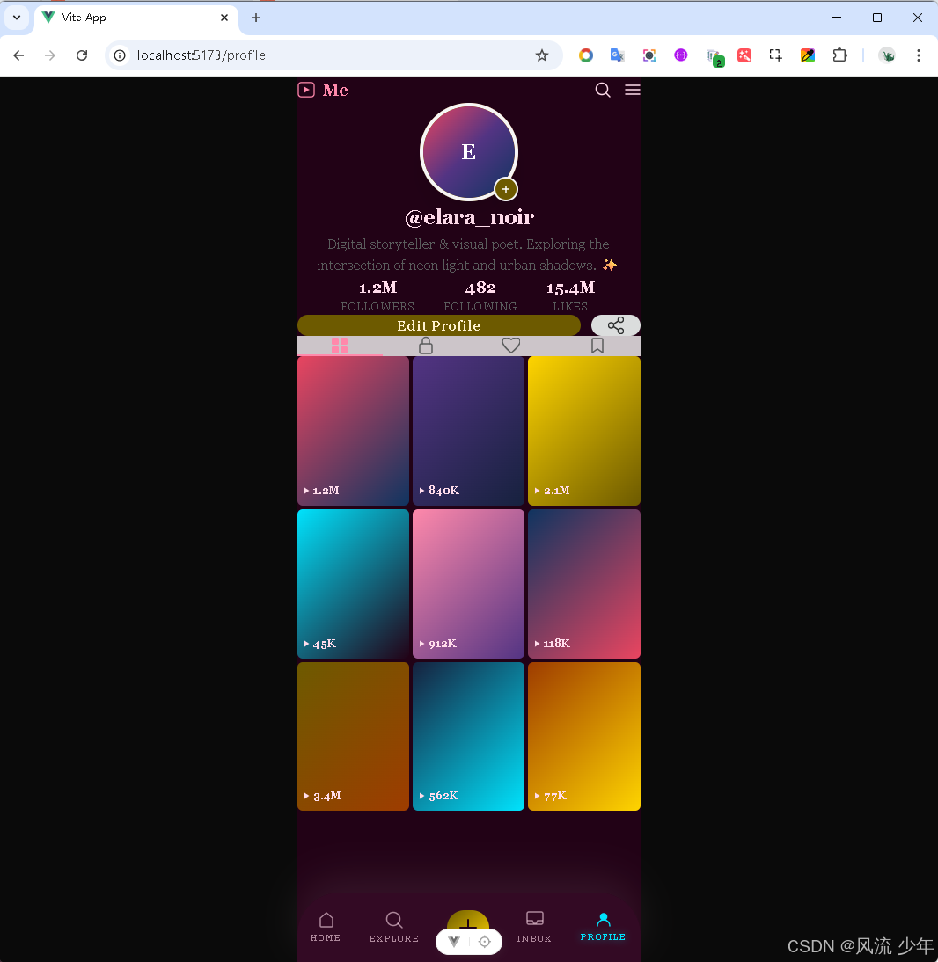Open the Chrome three-dot menu
This screenshot has width=938, height=962.
coord(919,55)
